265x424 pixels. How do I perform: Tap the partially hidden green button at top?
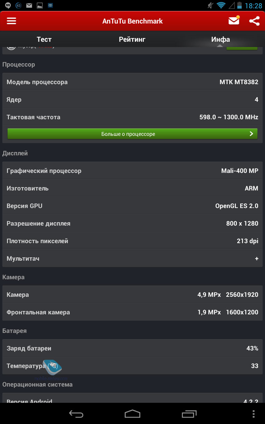pyautogui.click(x=242, y=48)
